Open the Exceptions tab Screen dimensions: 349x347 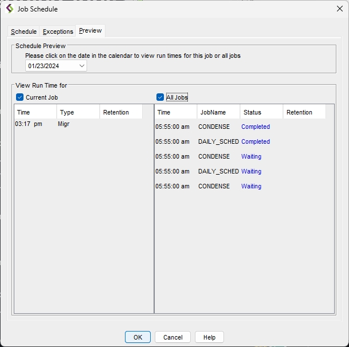[x=58, y=31]
